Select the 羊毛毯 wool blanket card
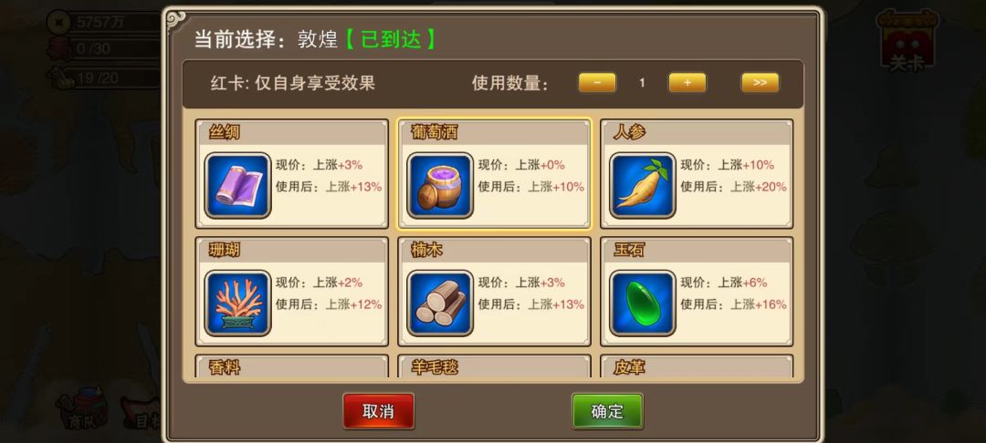Screen dimensions: 986x443 494,366
